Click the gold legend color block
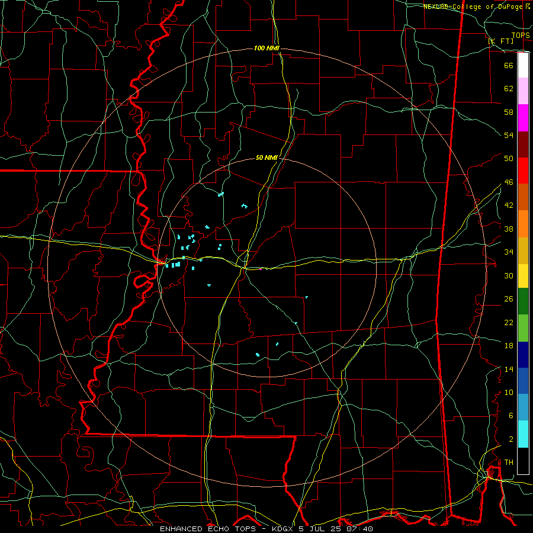Viewport: 533px width, 533px height. click(523, 251)
